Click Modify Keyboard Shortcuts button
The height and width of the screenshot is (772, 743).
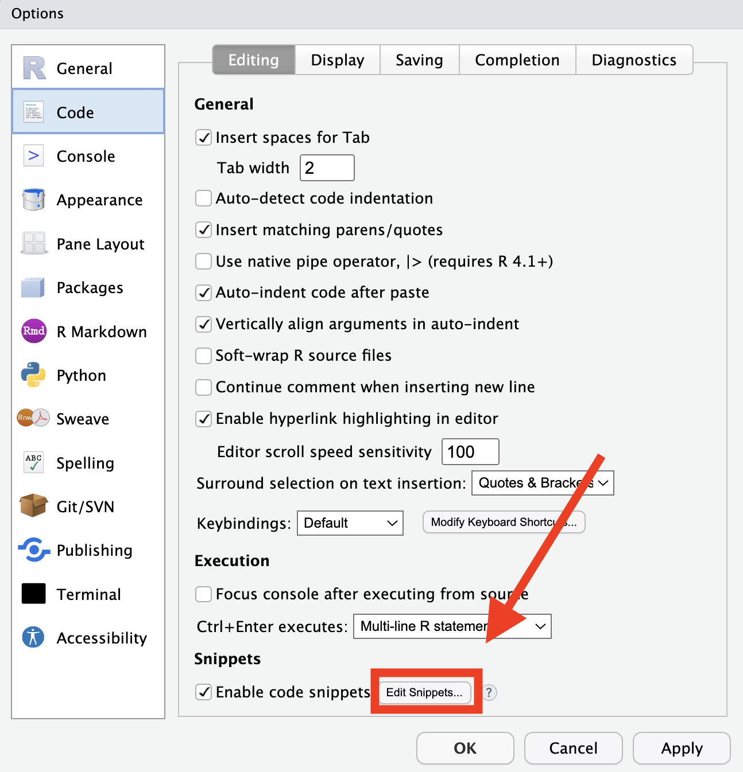pyautogui.click(x=504, y=523)
